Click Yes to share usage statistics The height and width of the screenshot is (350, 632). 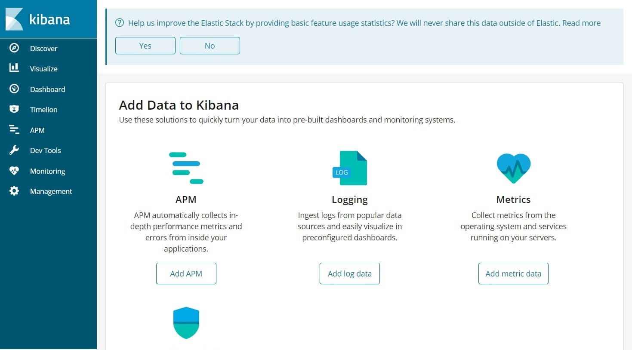[145, 46]
